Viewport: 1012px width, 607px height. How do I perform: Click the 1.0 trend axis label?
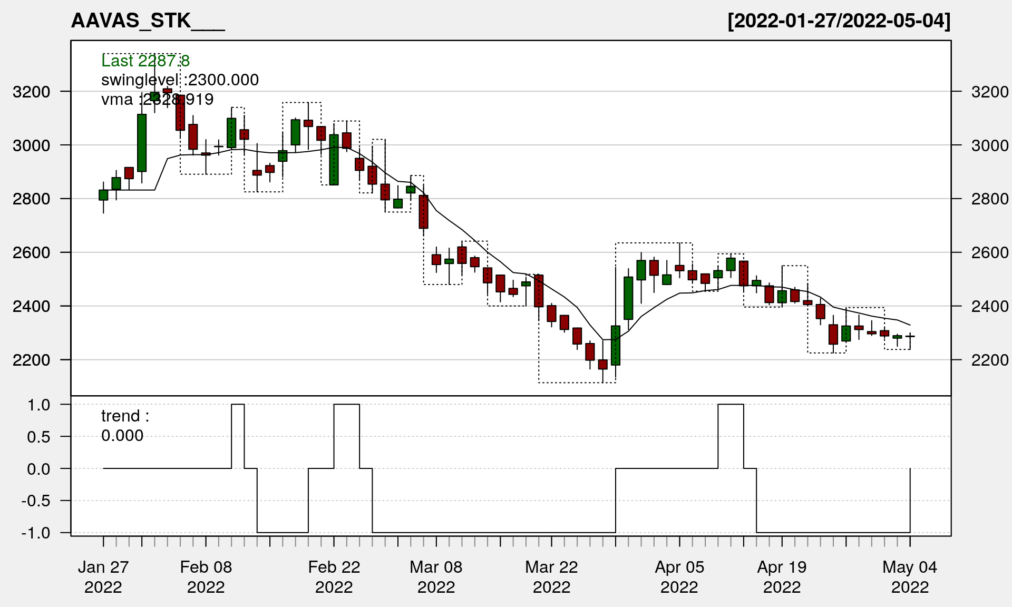click(x=39, y=405)
